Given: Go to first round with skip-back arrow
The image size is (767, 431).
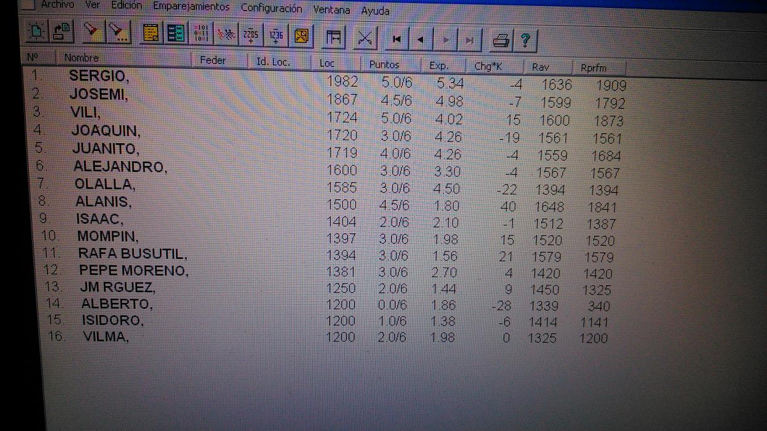Looking at the screenshot, I should click(396, 39).
